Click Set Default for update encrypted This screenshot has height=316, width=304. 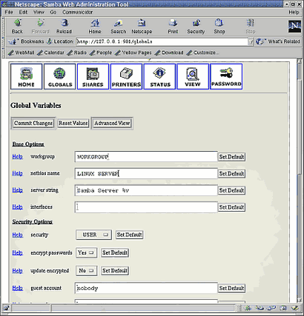click(x=115, y=271)
